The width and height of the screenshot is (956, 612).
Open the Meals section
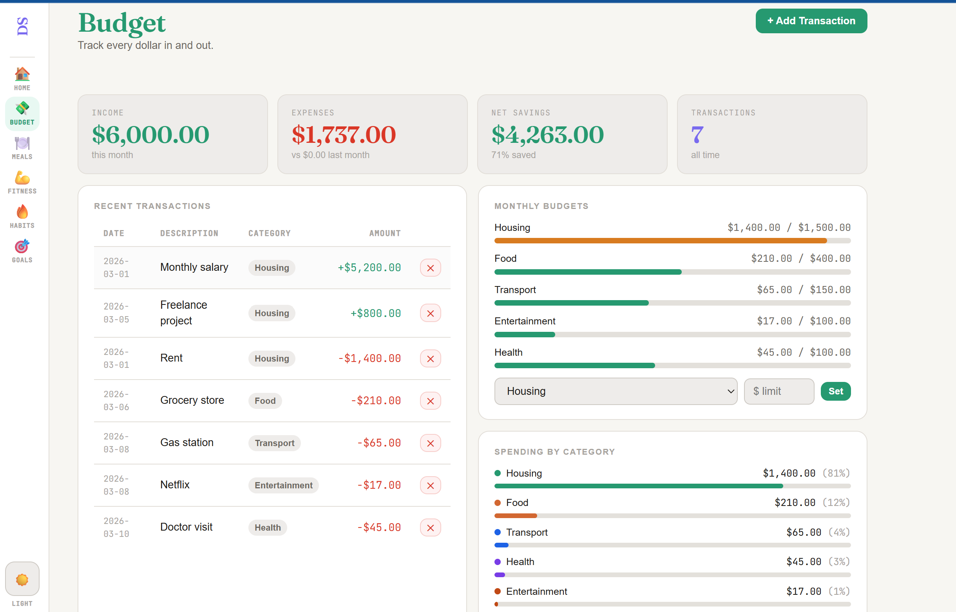coord(22,148)
